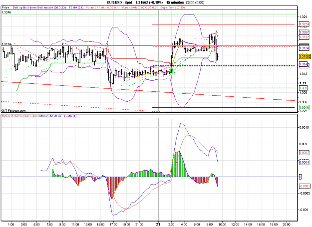Open the Parab SAR (0.1 0.02 0.1) label
This screenshot has height=227, width=312.
[x=103, y=7]
